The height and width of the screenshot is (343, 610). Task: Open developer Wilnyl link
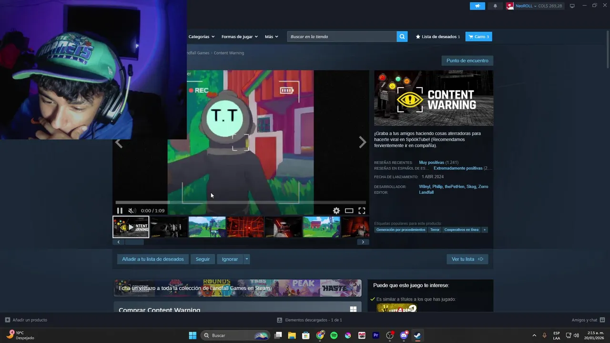(424, 187)
